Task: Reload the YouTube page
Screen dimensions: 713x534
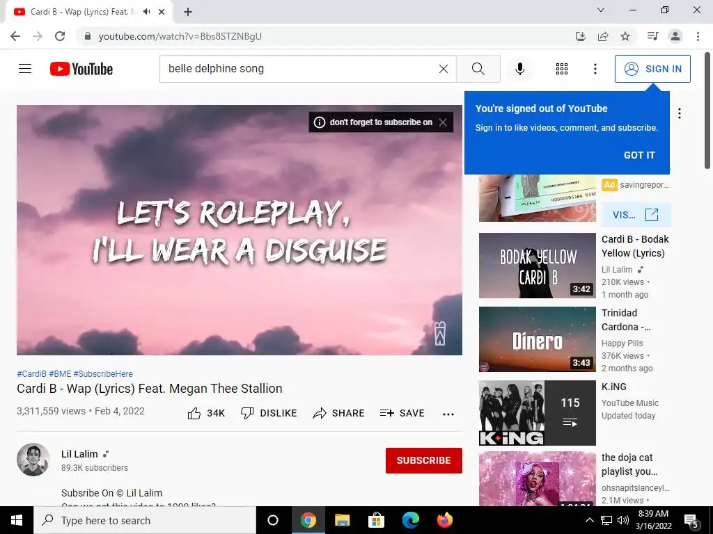Action: pyautogui.click(x=60, y=36)
